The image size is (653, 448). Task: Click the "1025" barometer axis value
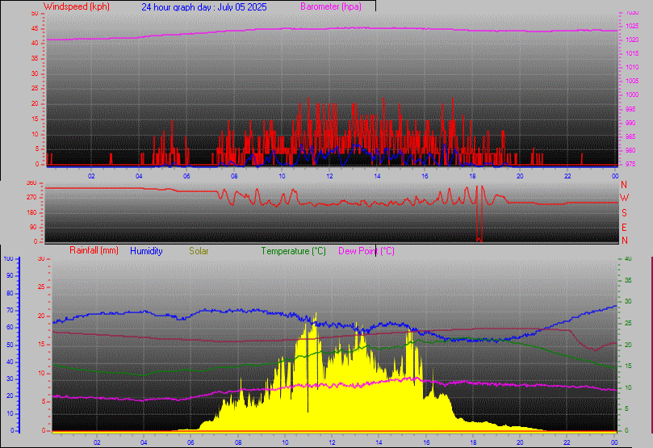pos(632,26)
